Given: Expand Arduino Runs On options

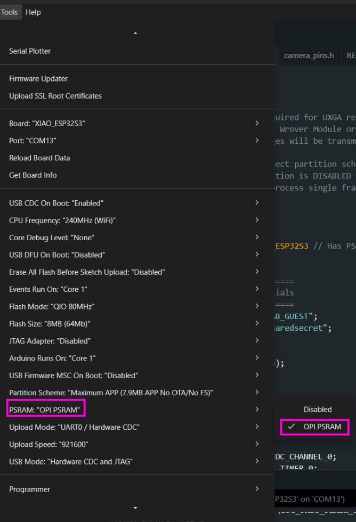Looking at the screenshot, I should point(137,358).
